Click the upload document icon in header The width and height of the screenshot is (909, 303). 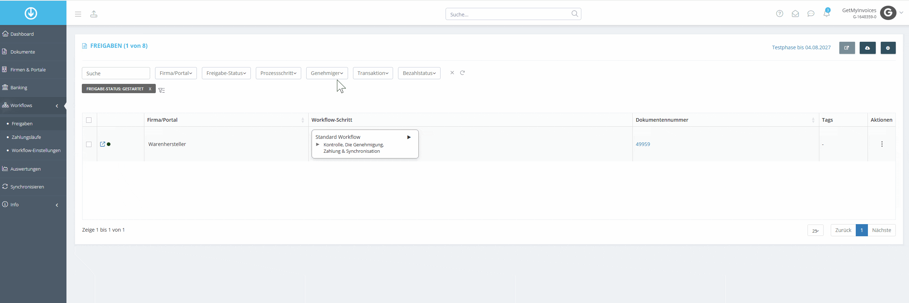tap(94, 14)
